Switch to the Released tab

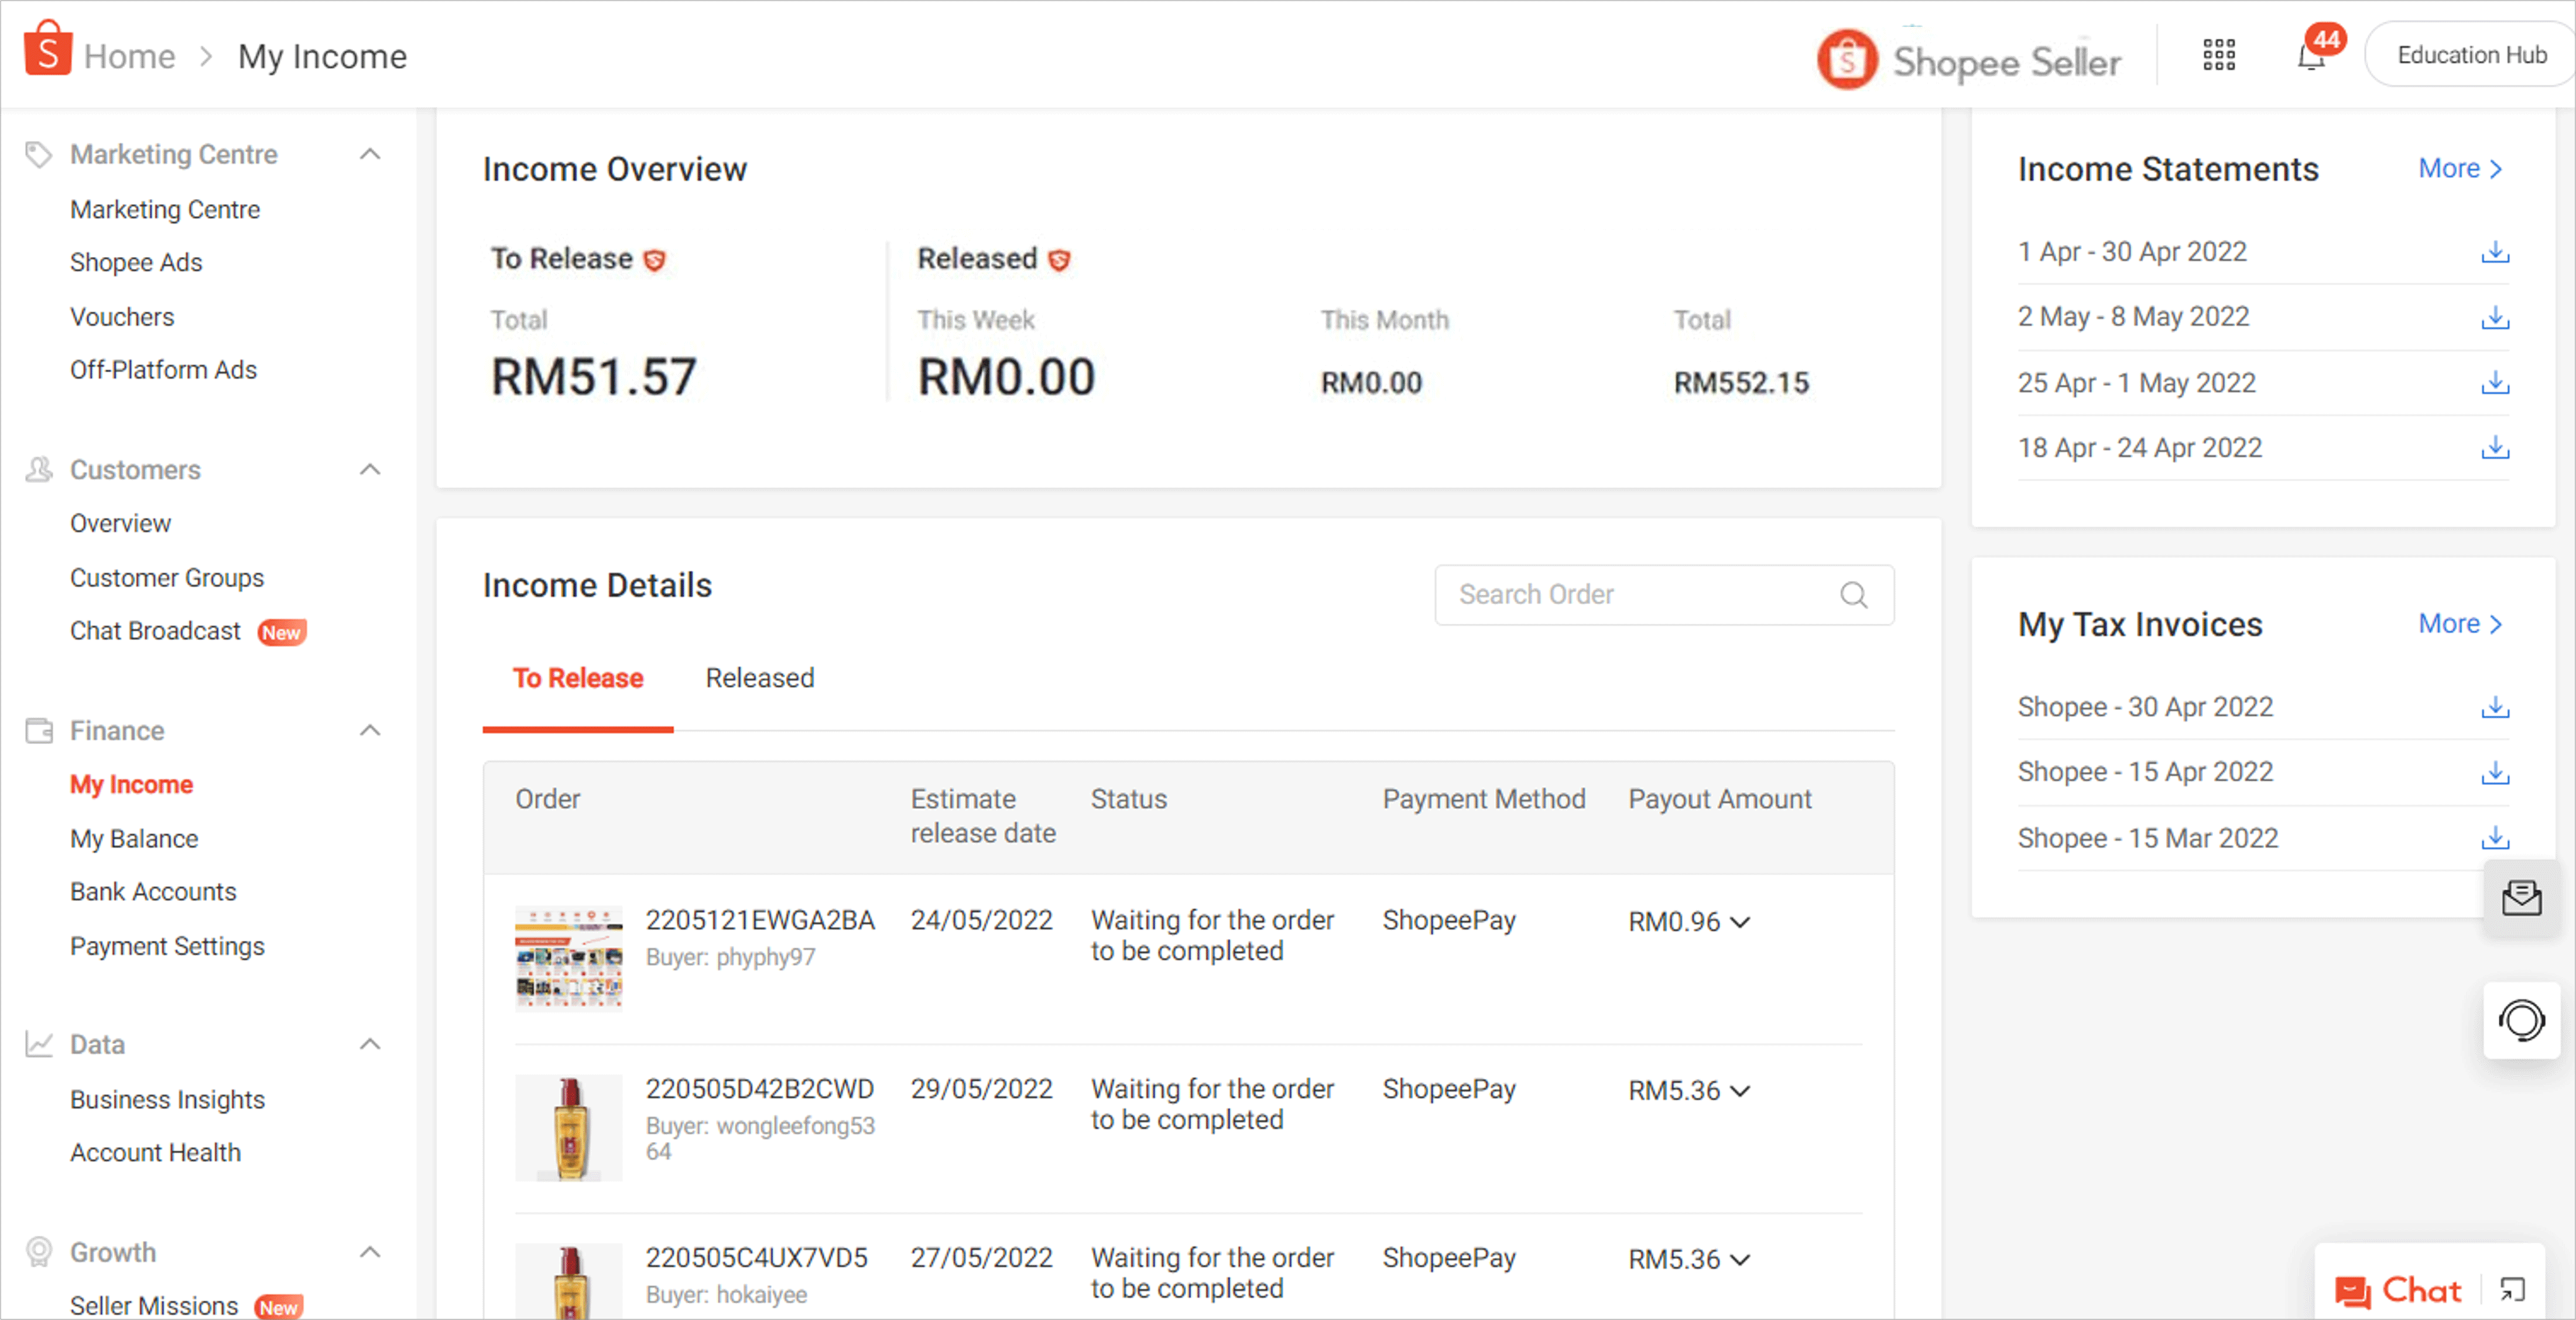pyautogui.click(x=759, y=679)
